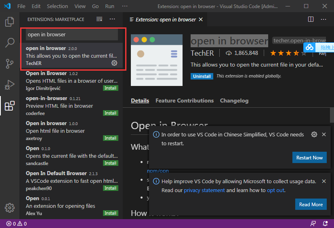
Task: Click the star rating of the extension
Action: [x=288, y=53]
